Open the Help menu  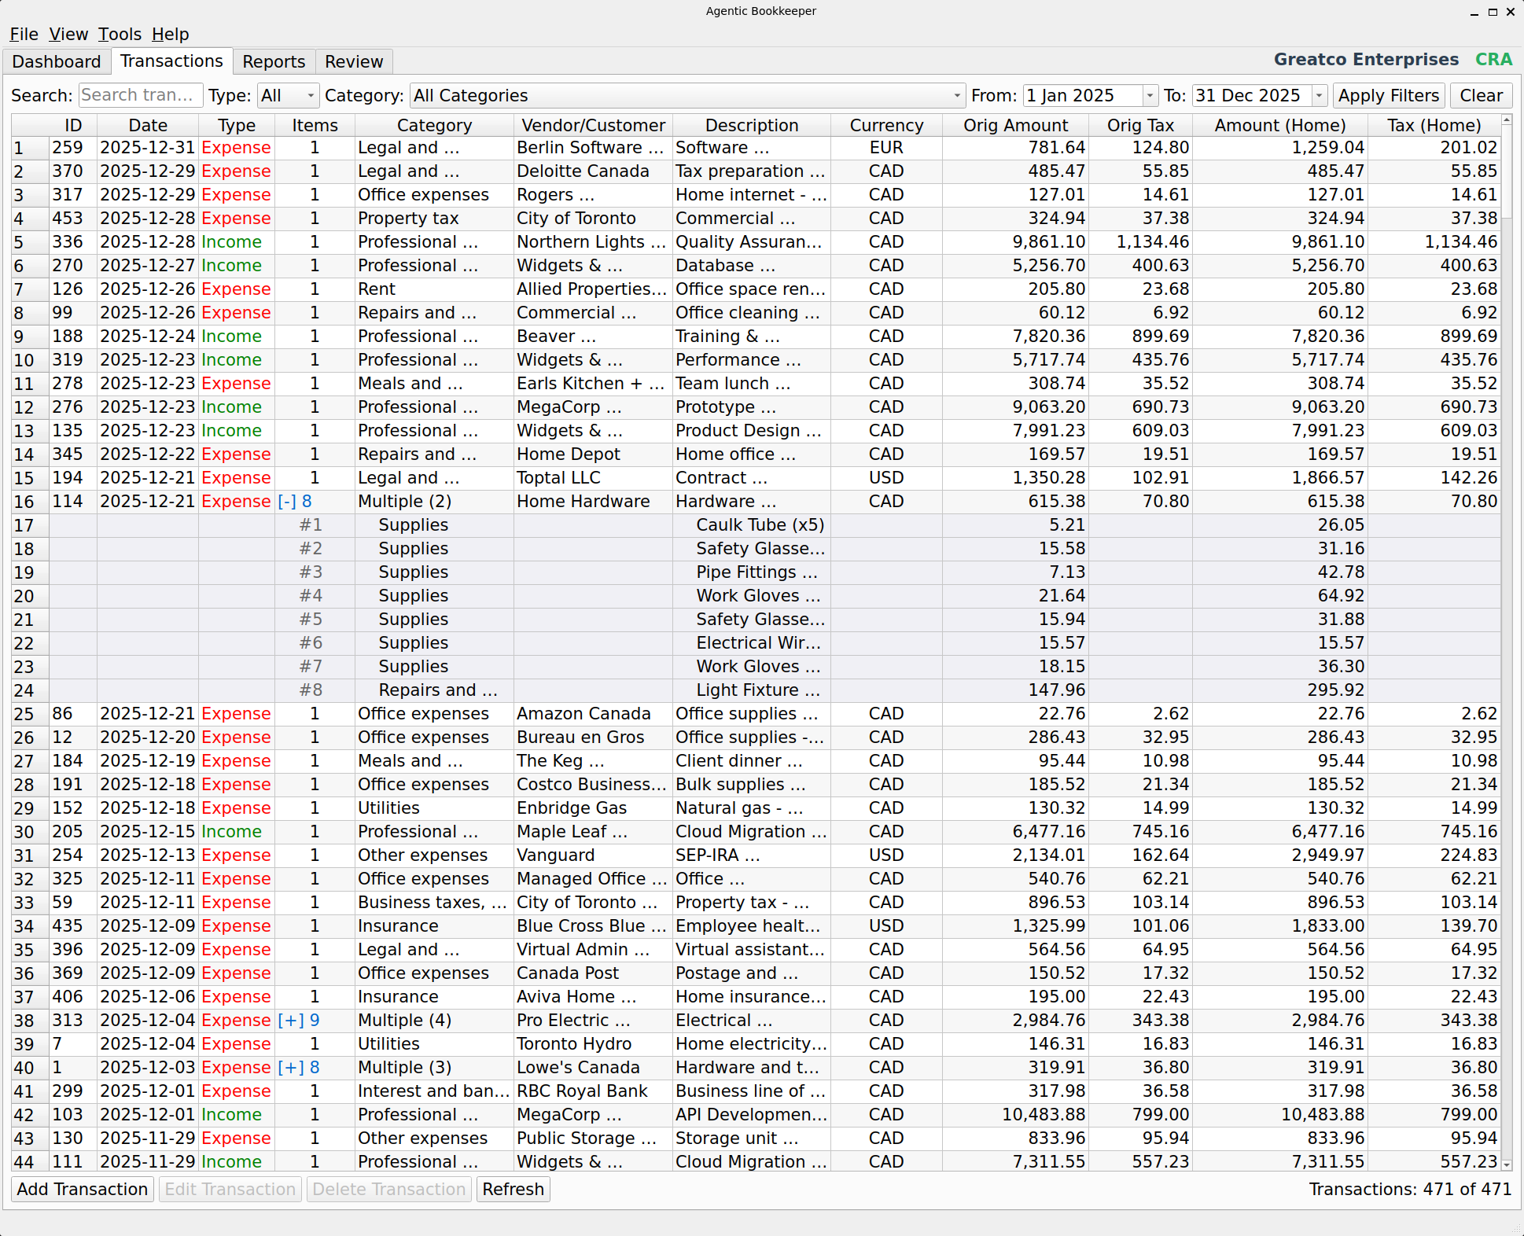[x=170, y=34]
